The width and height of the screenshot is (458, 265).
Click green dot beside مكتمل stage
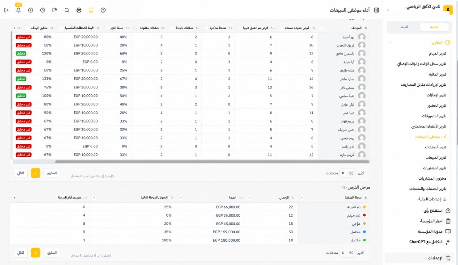(x=364, y=240)
